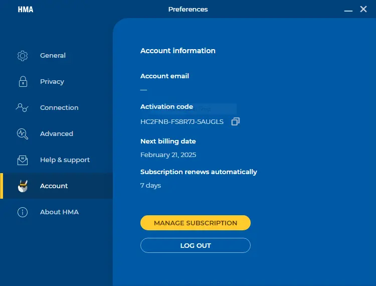Open Connection settings in sidebar
This screenshot has height=286, width=376.
[56, 108]
